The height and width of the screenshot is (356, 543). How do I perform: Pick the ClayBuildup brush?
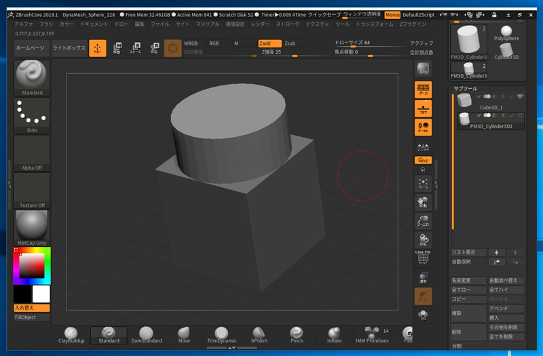tap(71, 335)
